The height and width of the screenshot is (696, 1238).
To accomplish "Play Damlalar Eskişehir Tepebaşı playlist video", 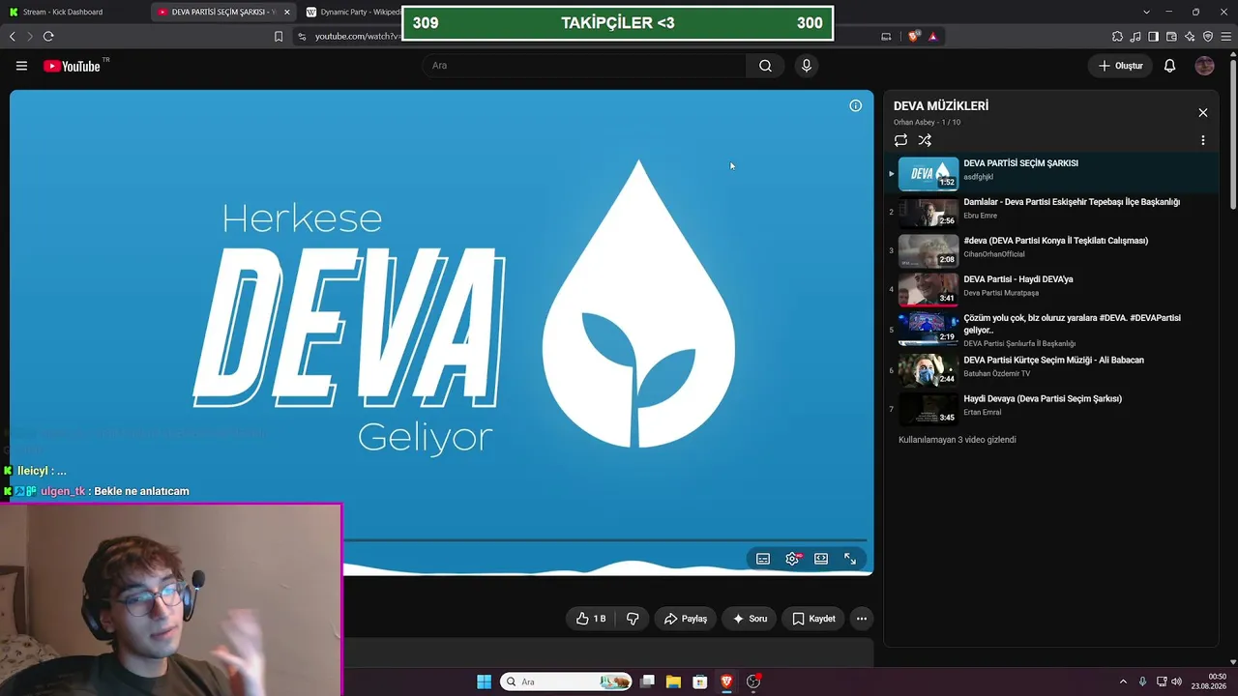I will coord(1052,213).
